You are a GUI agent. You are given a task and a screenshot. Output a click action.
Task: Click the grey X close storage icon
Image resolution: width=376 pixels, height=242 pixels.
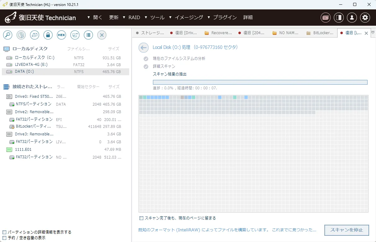tap(102, 35)
